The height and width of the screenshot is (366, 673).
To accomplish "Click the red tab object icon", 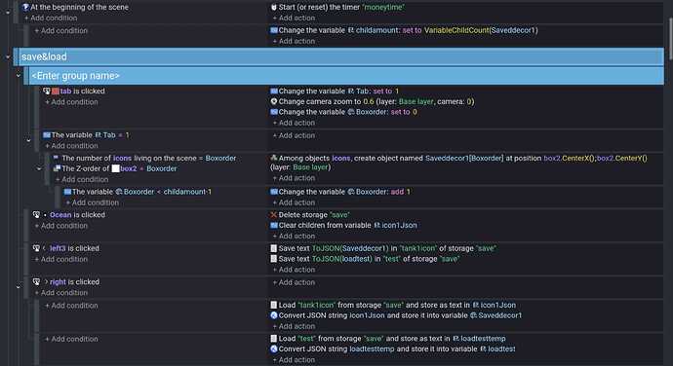I will tap(55, 91).
